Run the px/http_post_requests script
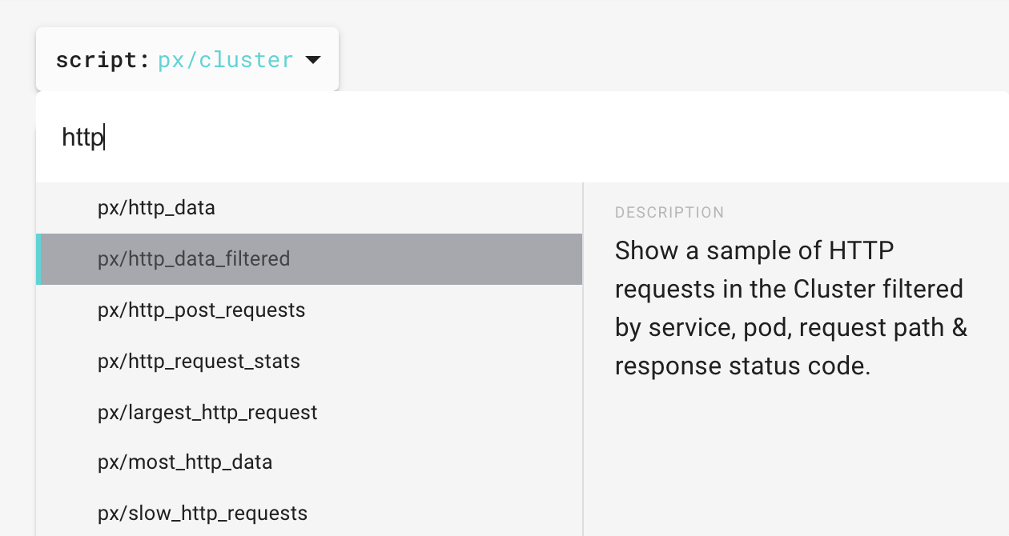Viewport: 1009px width, 536px height. pos(201,310)
